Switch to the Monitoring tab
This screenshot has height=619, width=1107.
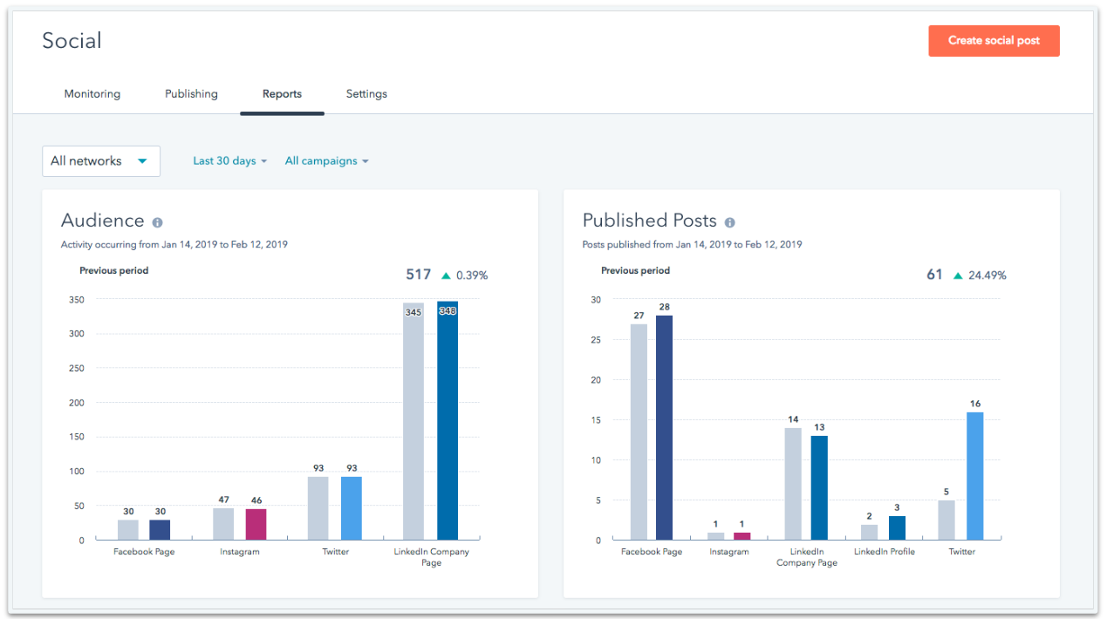[x=92, y=93]
